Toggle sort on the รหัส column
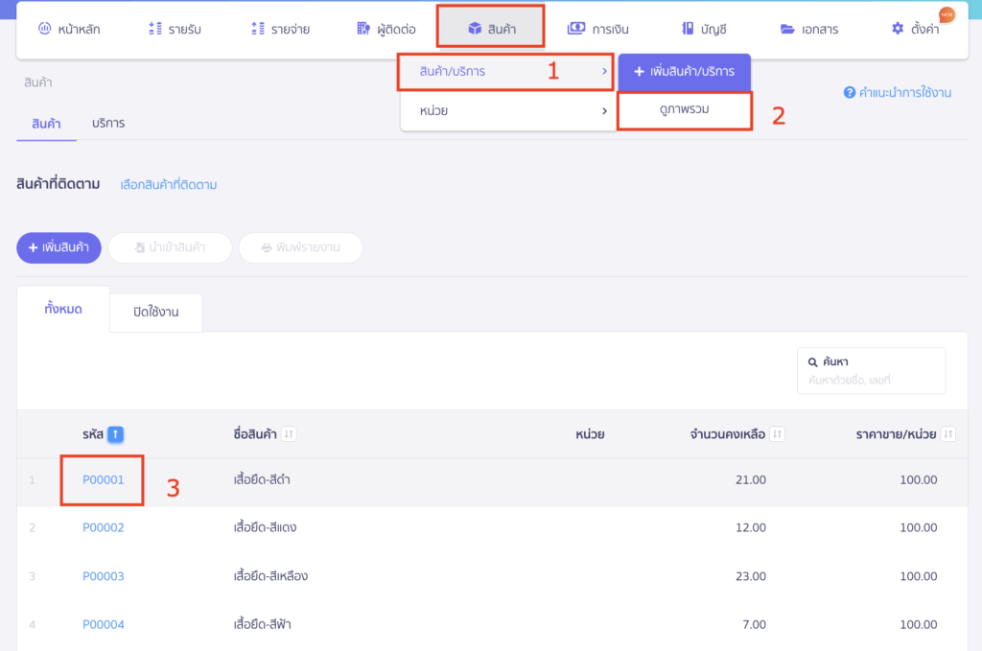The height and width of the screenshot is (651, 982). pos(115,434)
